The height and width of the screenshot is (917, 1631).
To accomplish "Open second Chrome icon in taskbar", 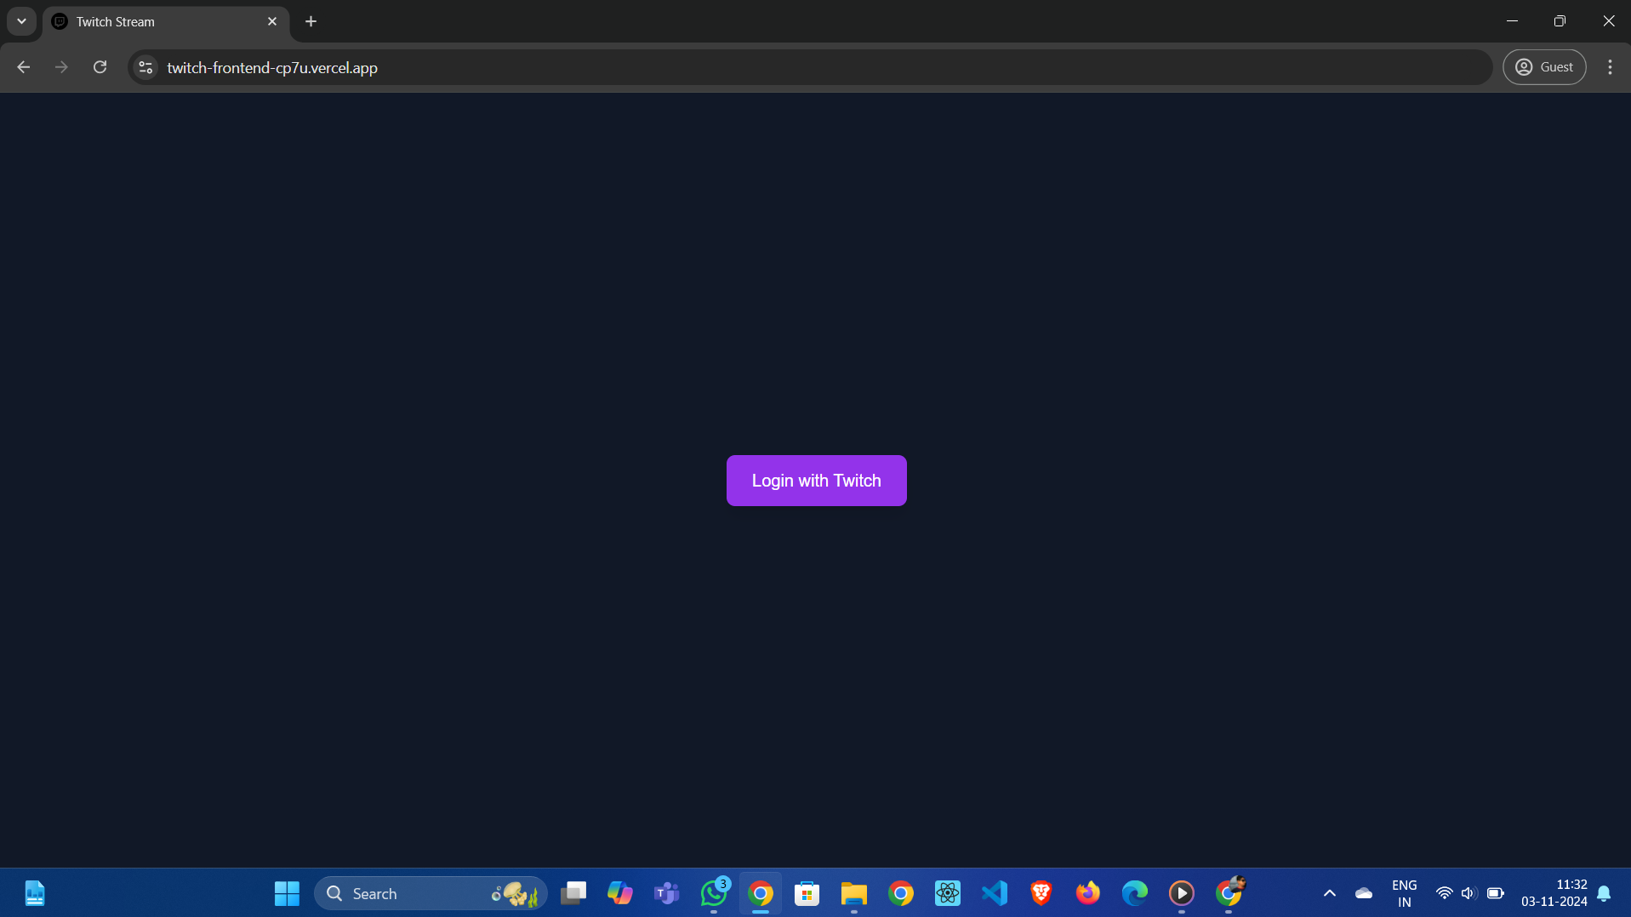I will pos(901,893).
